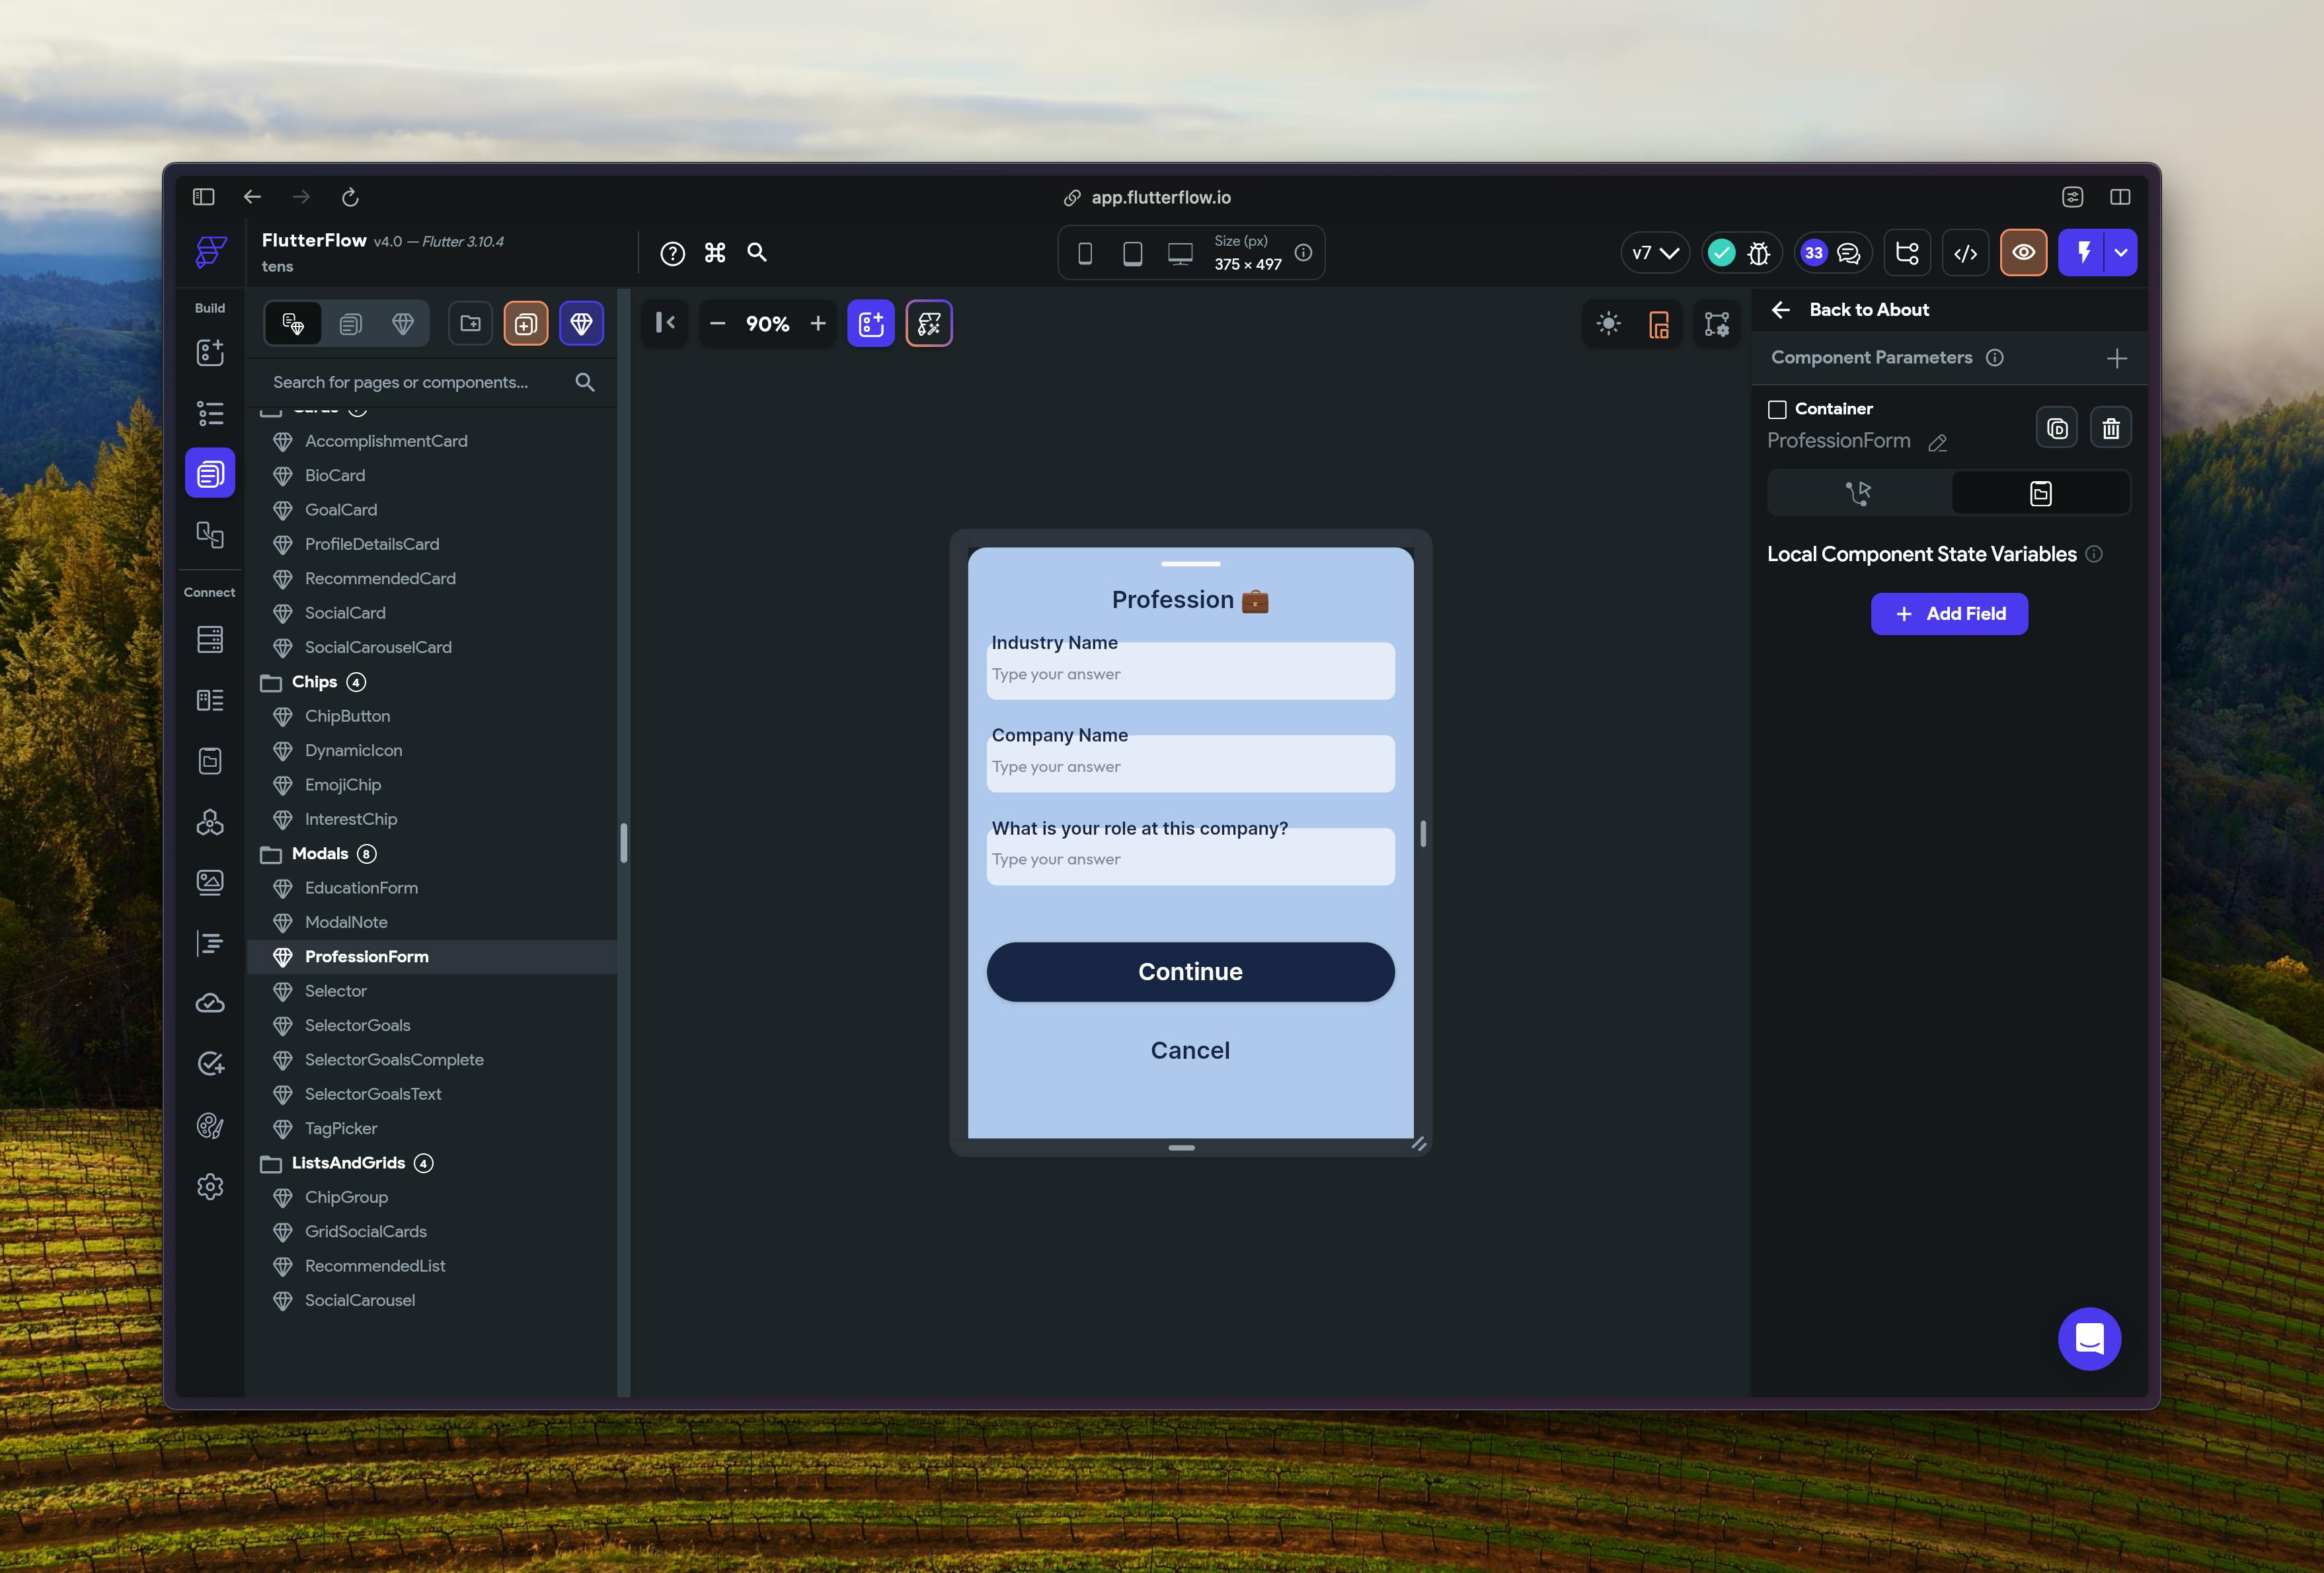This screenshot has width=2324, height=1573.
Task: Click the debug bug icon
Action: [x=1759, y=253]
